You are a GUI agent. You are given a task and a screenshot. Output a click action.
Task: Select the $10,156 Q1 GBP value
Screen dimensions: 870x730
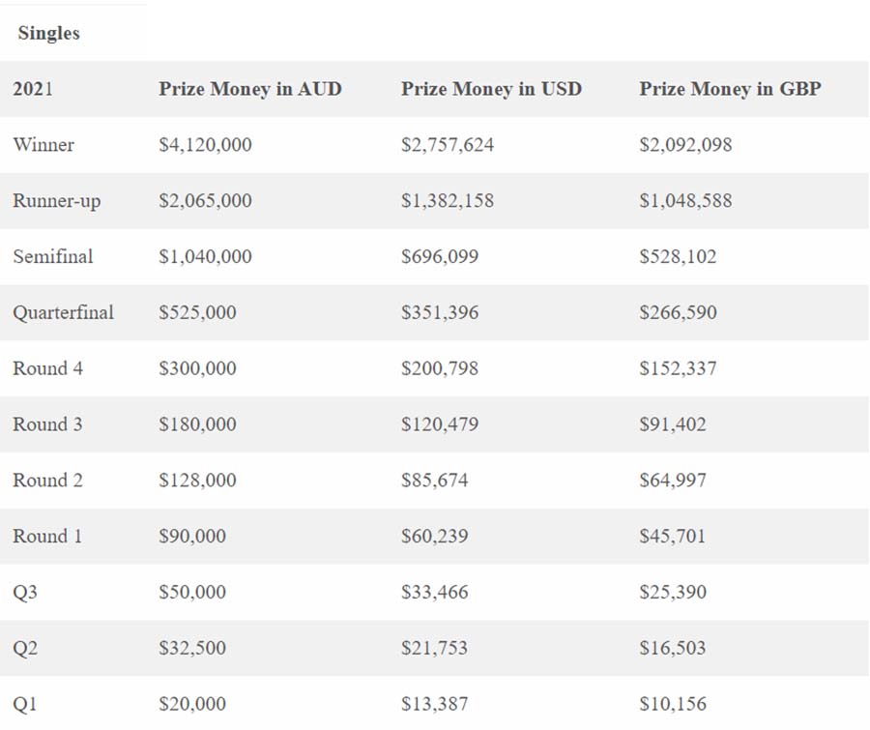coord(673,704)
